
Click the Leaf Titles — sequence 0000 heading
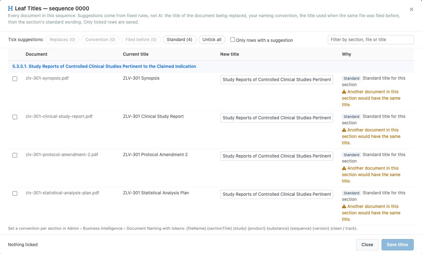[x=52, y=9]
